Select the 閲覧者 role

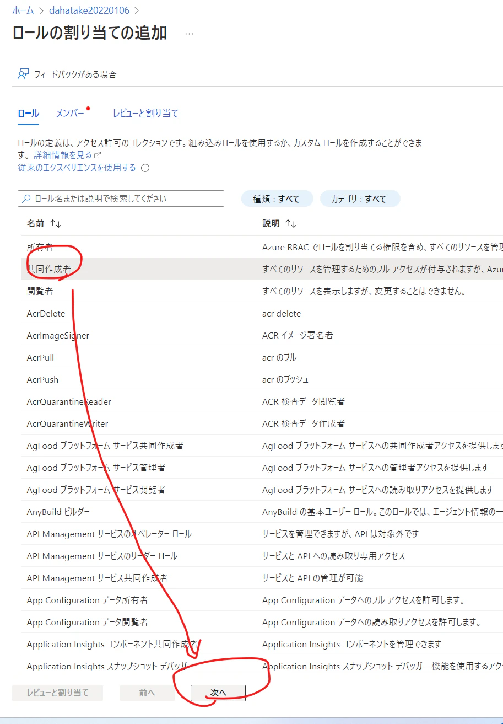(262, 291)
